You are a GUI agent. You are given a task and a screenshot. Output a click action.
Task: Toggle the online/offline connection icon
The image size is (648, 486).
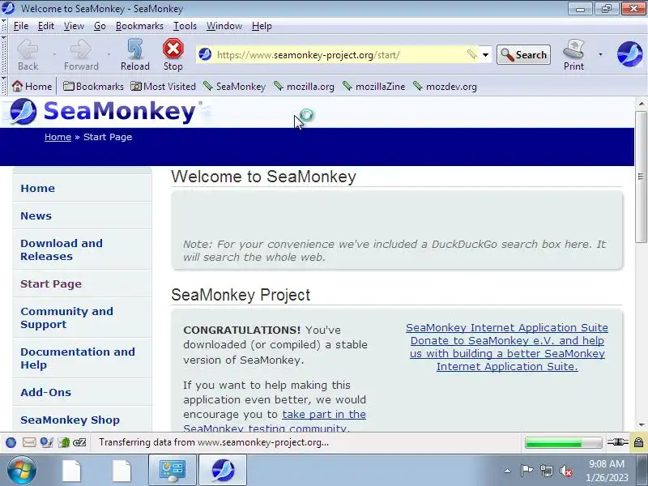pyautogui.click(x=617, y=442)
